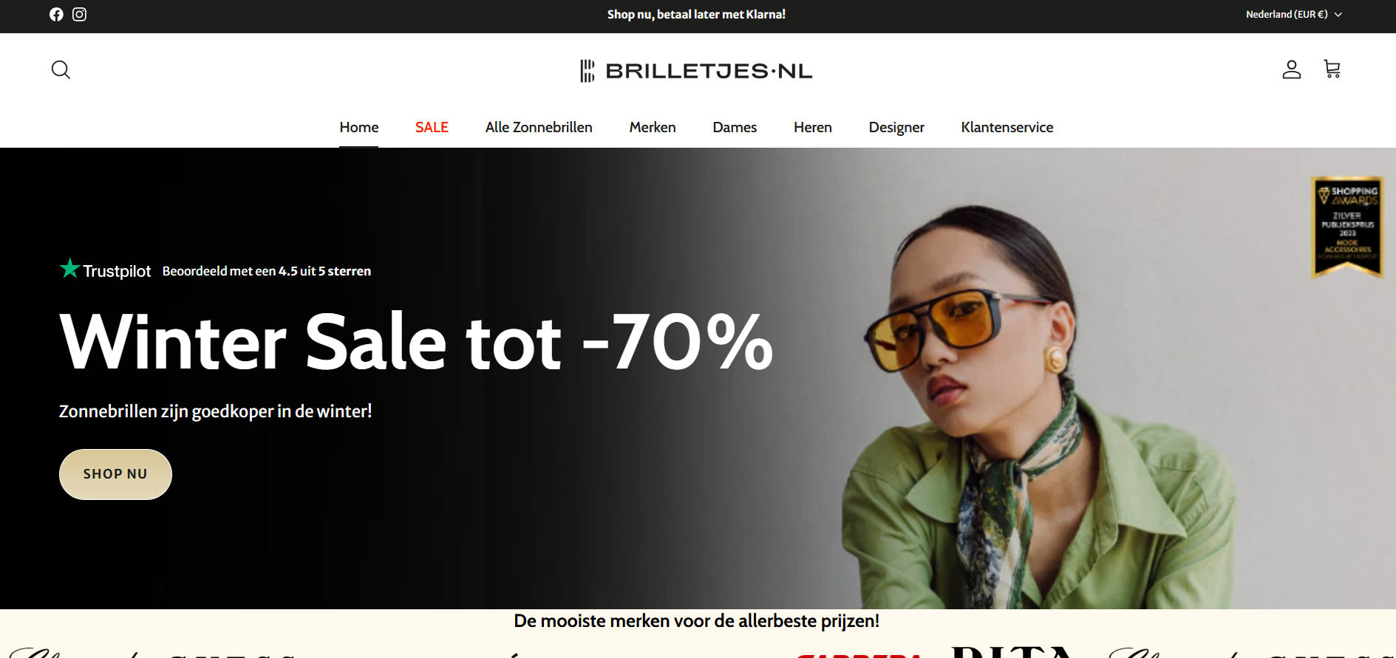Image resolution: width=1396 pixels, height=658 pixels.
Task: Open the Facebook social link icon
Action: 56,14
